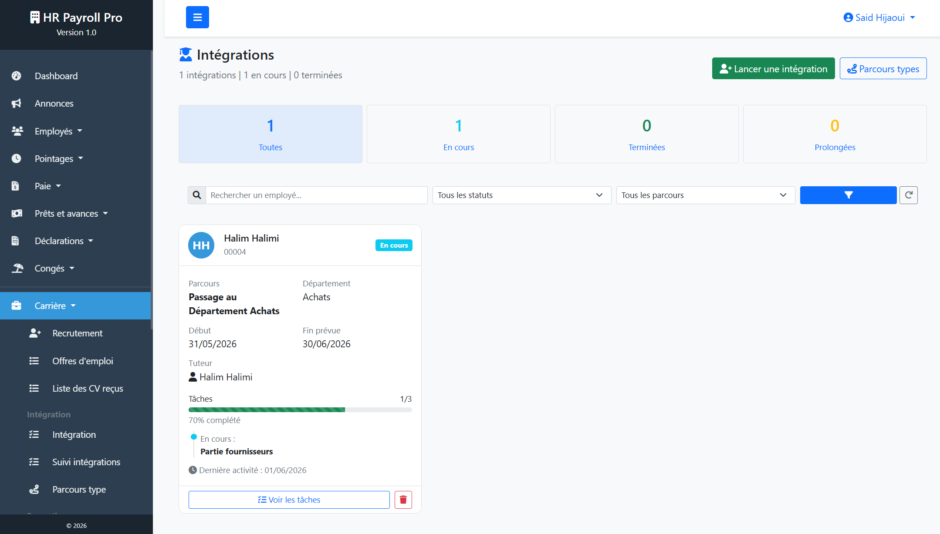Open the Tous les parcours dropdown

706,195
